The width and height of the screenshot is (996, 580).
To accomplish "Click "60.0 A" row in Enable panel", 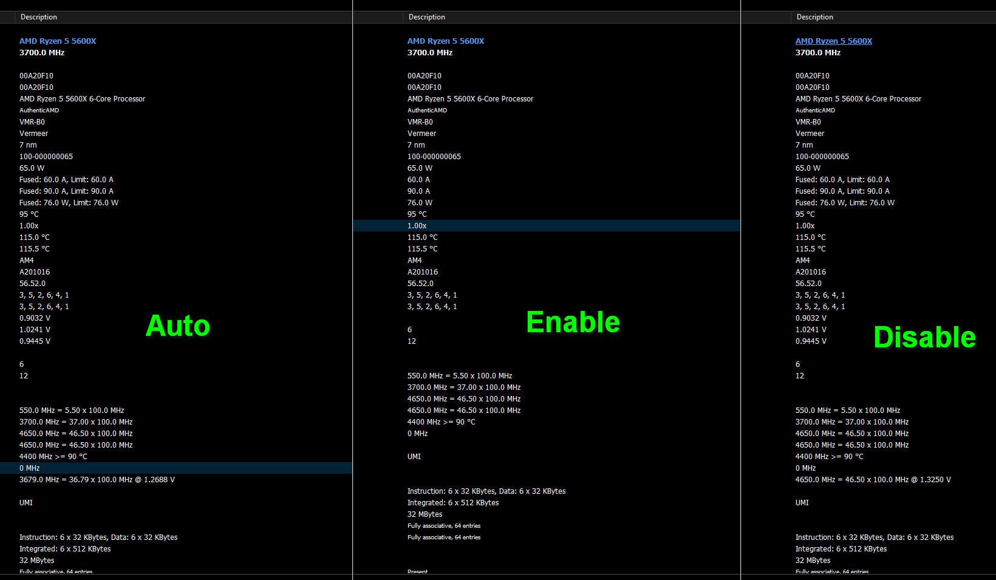I will pyautogui.click(x=419, y=180).
